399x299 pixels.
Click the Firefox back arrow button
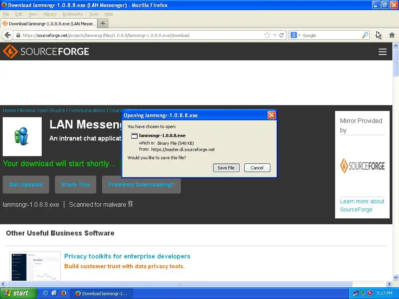coord(8,35)
